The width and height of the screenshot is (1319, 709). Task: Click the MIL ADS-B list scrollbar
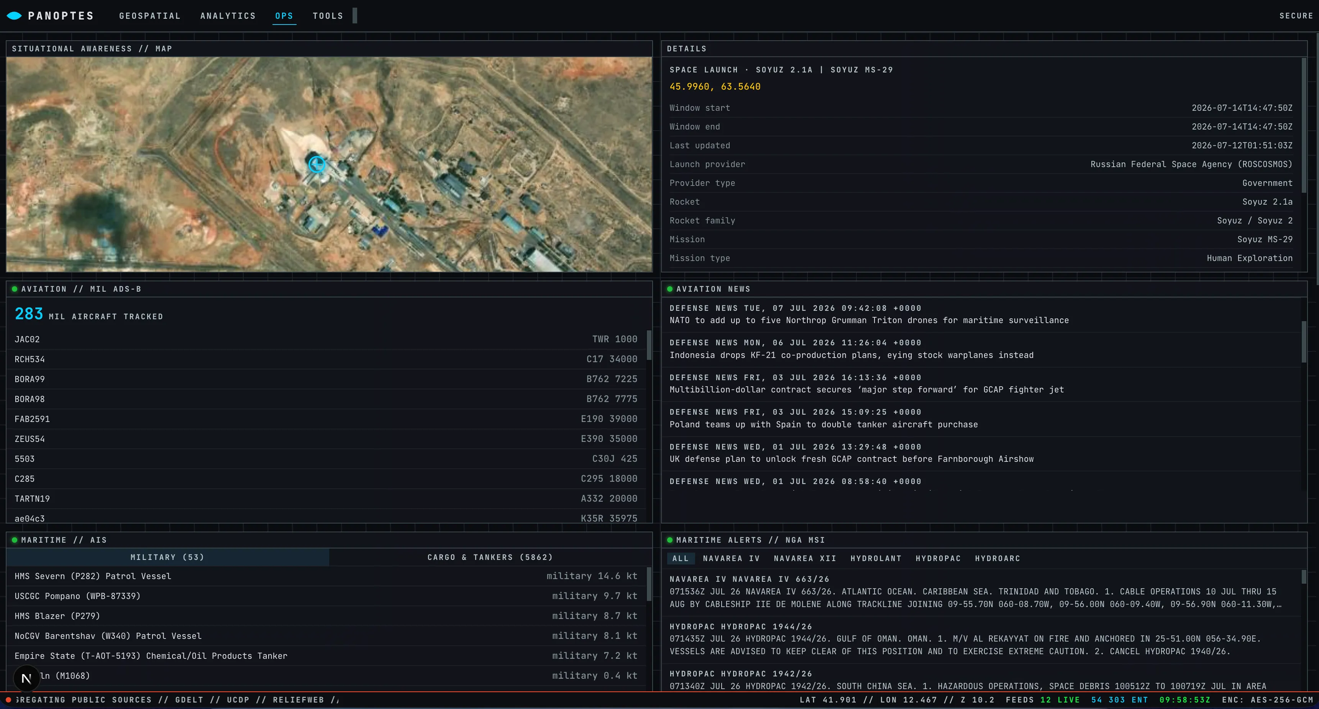click(x=649, y=345)
